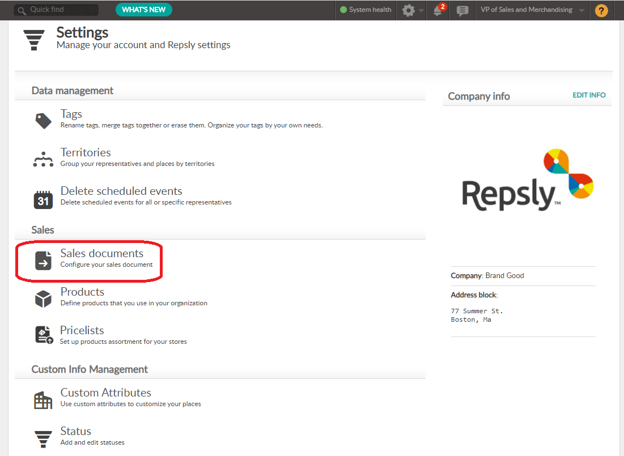The image size is (624, 456).
Task: Expand the gear menu dropdown arrow
Action: (422, 11)
